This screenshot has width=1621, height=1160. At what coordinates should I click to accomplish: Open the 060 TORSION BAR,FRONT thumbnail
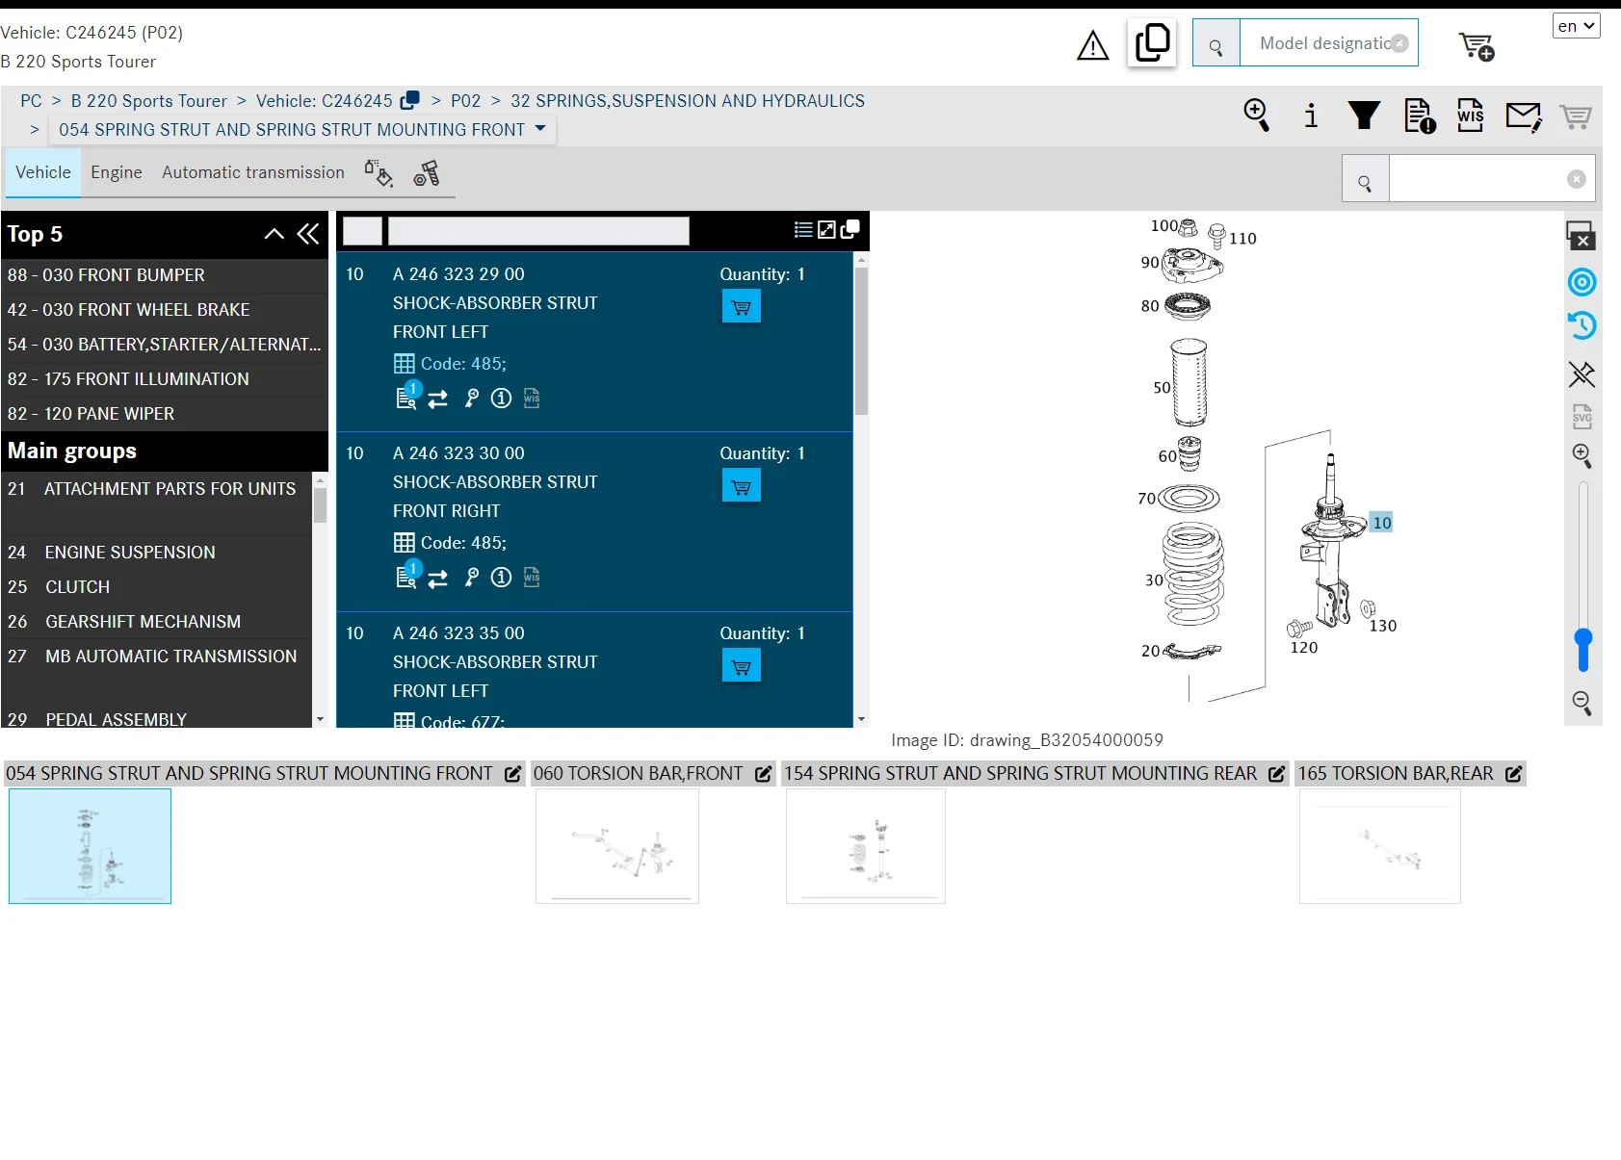[617, 846]
